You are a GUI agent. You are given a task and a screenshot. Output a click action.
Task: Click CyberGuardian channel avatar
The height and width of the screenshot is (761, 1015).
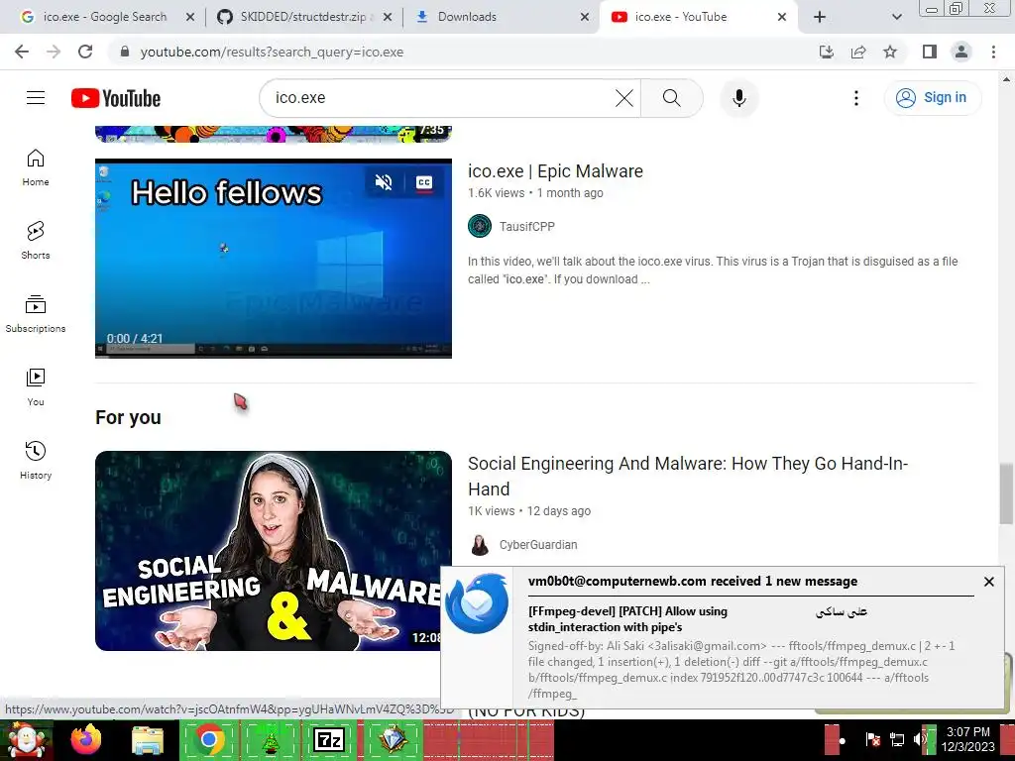480,545
